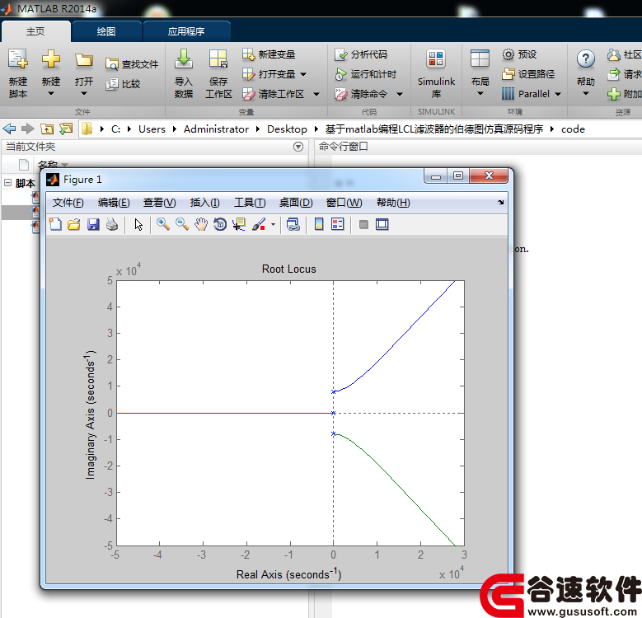Open the Insert menu in Figure 1

[204, 203]
